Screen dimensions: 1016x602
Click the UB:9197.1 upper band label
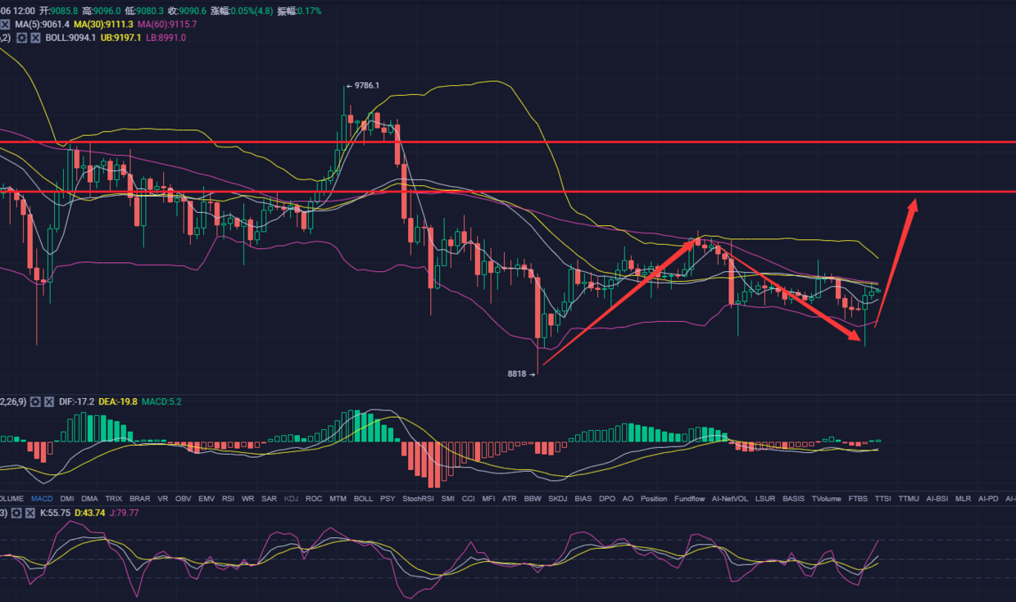coord(121,38)
